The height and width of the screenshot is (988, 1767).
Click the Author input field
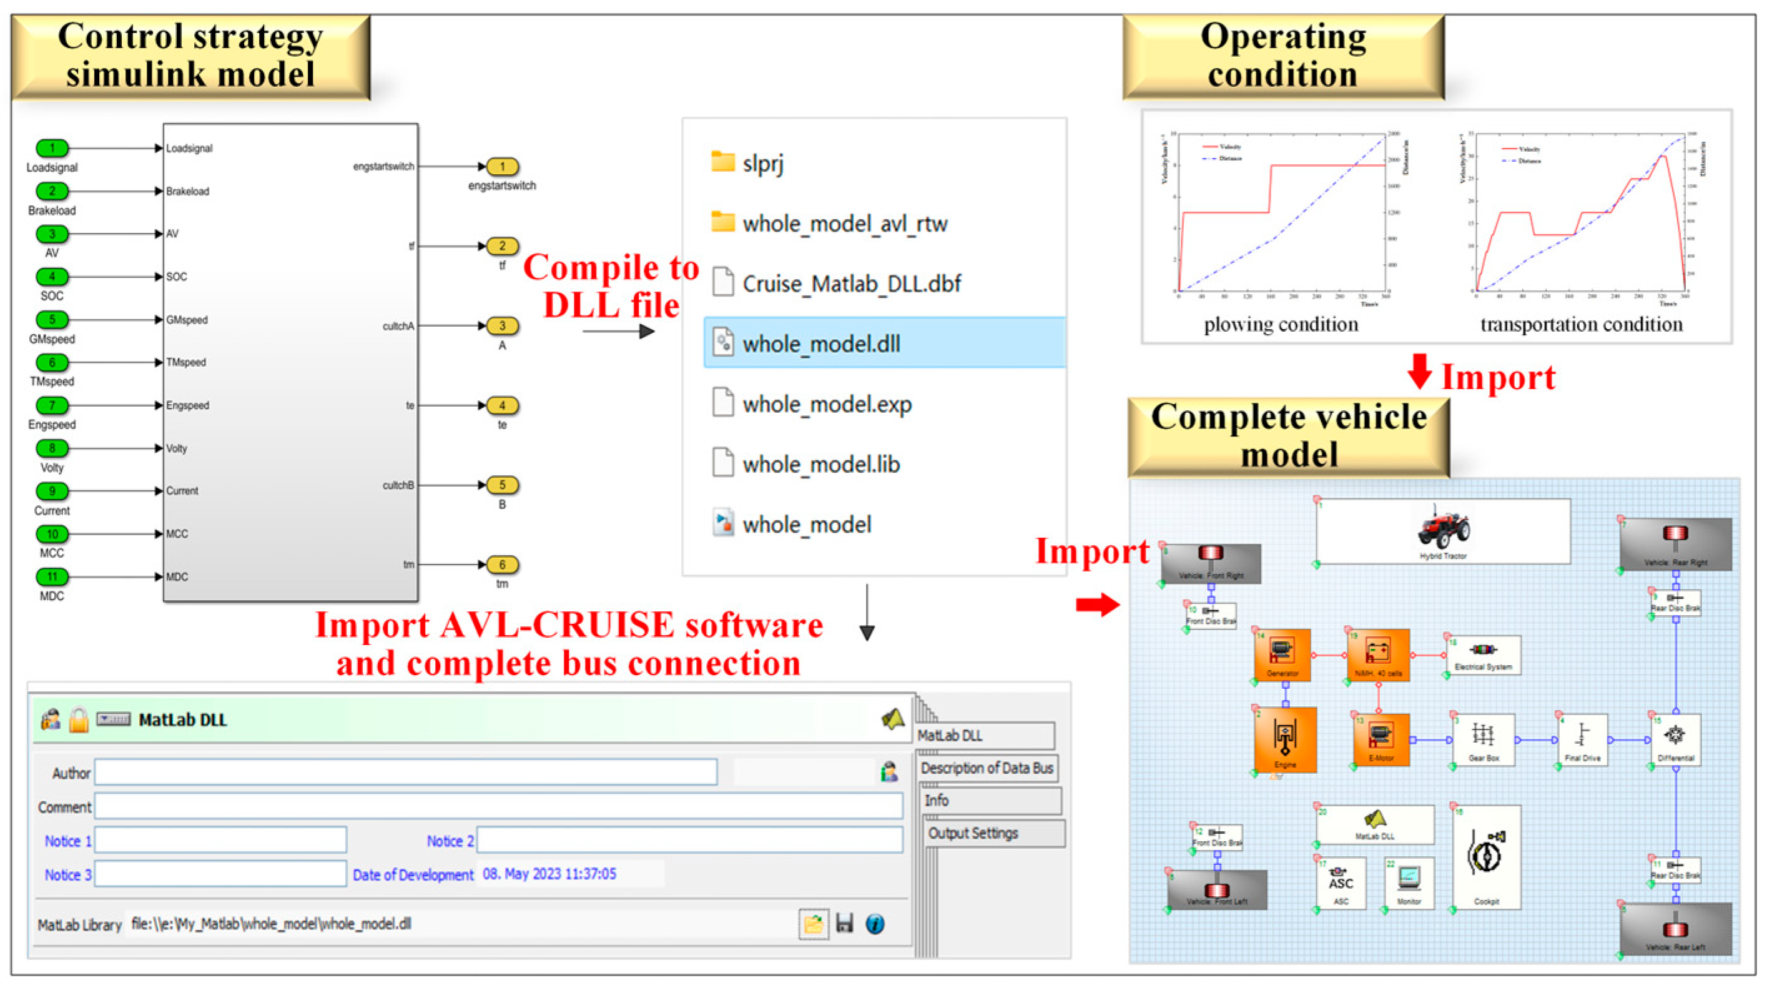[405, 773]
